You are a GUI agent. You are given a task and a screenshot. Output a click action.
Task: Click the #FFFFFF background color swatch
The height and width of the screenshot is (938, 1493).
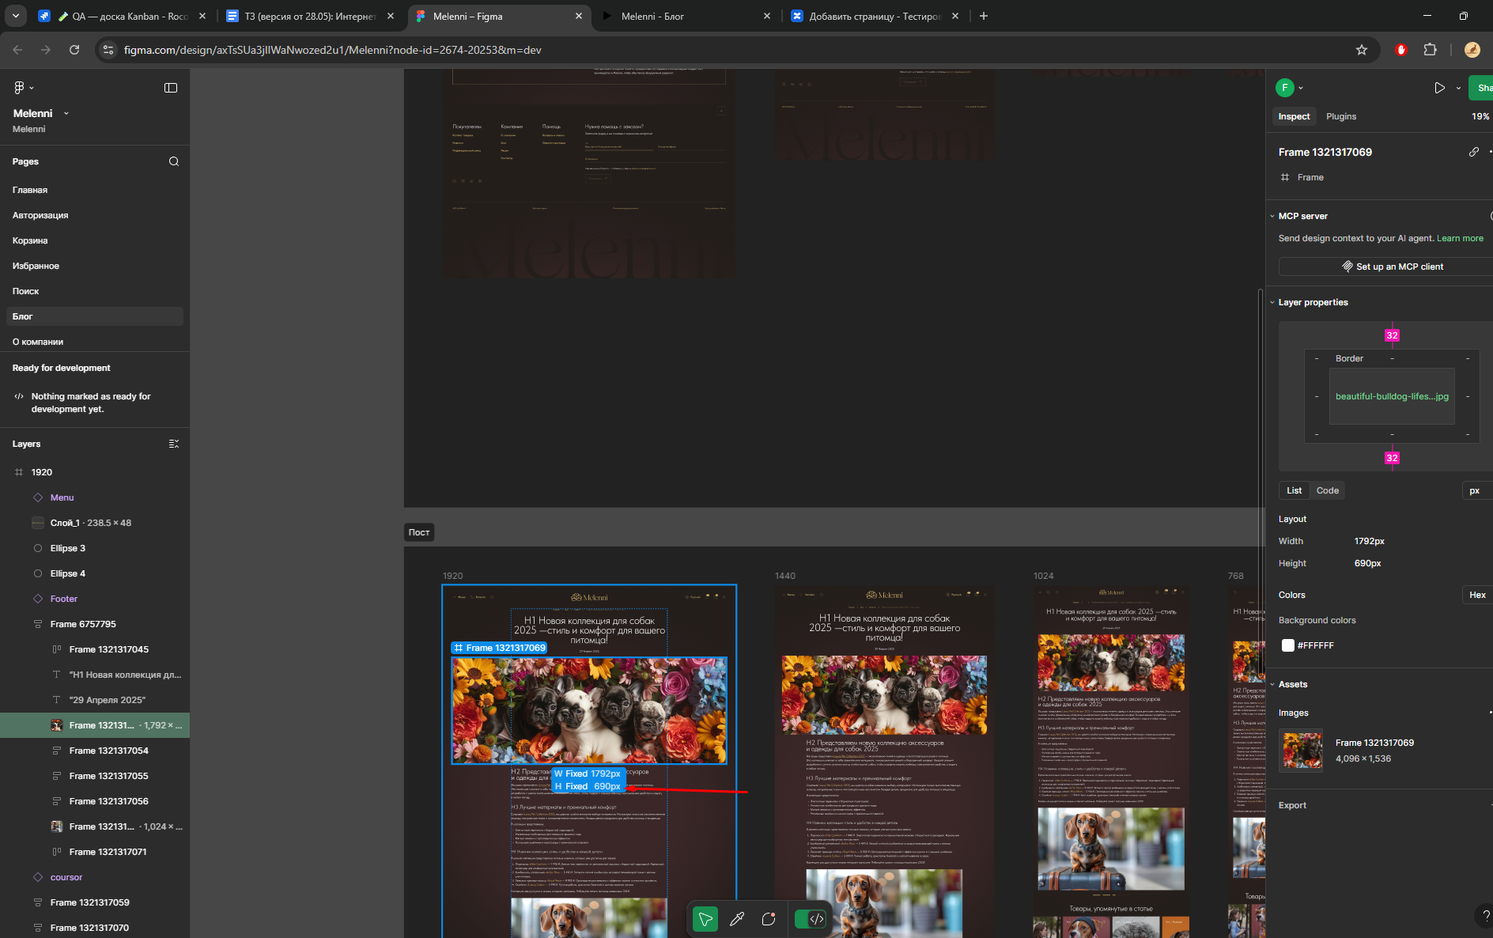click(1288, 645)
